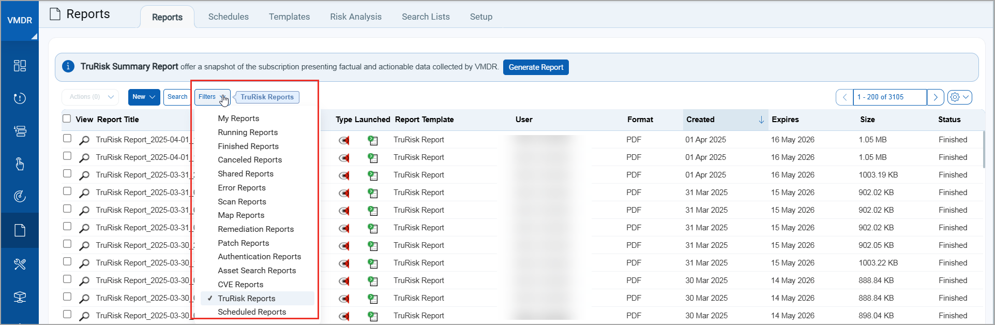View first TruRisk report via magnifier icon
The width and height of the screenshot is (995, 325).
tap(84, 140)
